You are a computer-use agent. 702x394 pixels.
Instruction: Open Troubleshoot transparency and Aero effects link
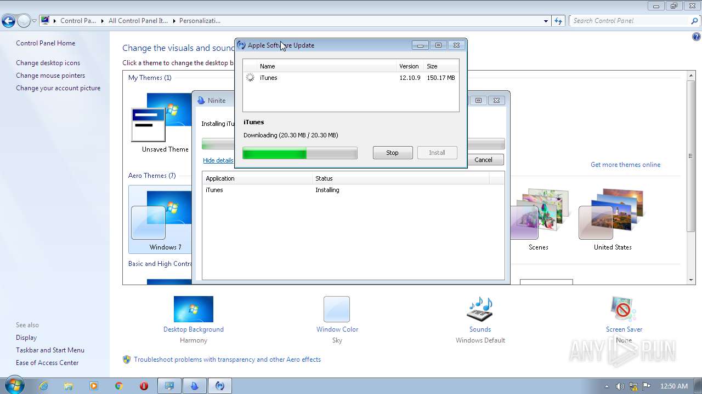point(227,360)
